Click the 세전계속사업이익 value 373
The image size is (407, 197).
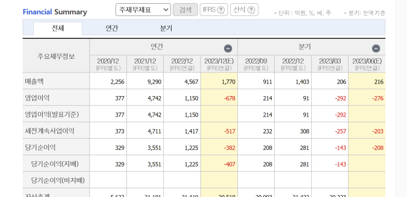coord(120,131)
